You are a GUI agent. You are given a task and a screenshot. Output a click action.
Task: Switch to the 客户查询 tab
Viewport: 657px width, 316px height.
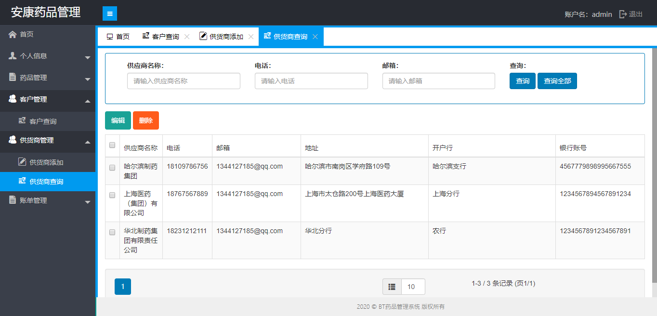165,37
